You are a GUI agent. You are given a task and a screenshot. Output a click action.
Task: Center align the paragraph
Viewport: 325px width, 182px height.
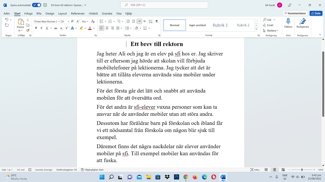click(x=107, y=28)
